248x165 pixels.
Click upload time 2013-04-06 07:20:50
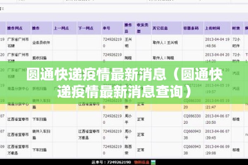[x=217, y=119]
